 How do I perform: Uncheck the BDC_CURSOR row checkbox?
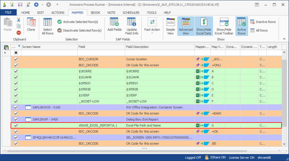(x=16, y=59)
